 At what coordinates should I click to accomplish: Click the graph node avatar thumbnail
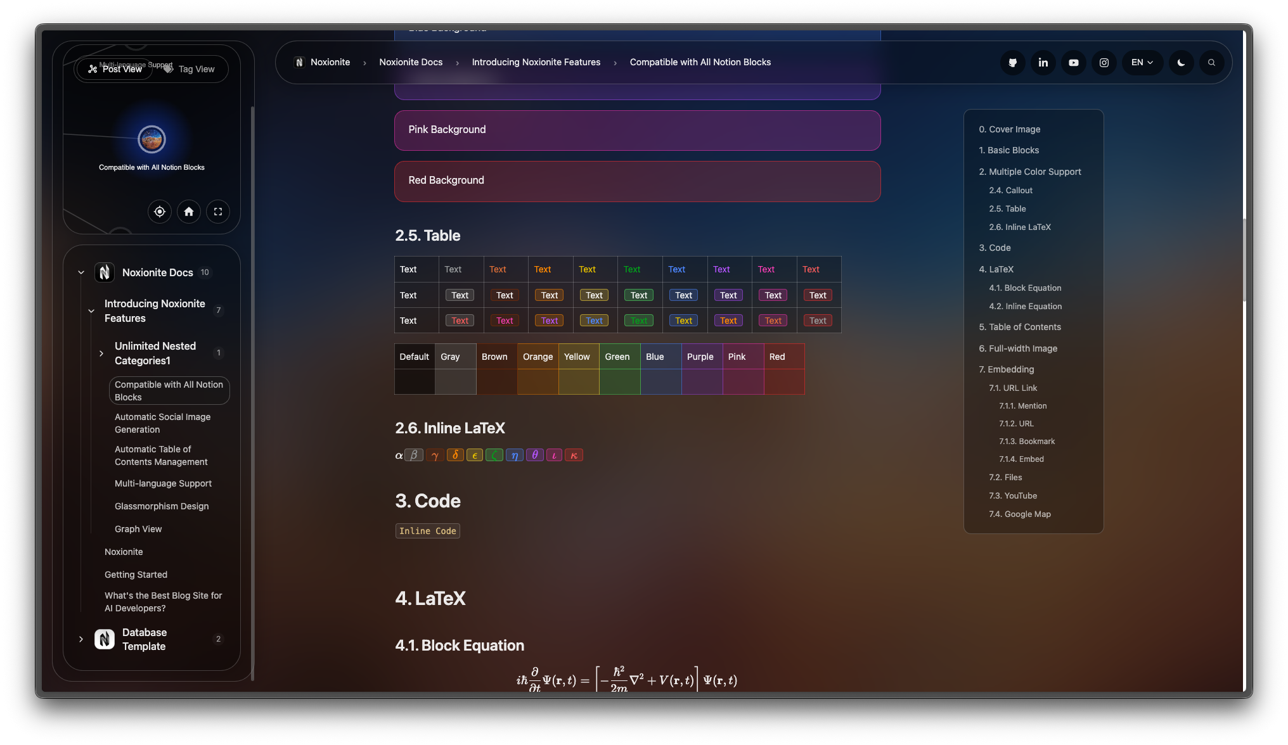[x=152, y=139]
